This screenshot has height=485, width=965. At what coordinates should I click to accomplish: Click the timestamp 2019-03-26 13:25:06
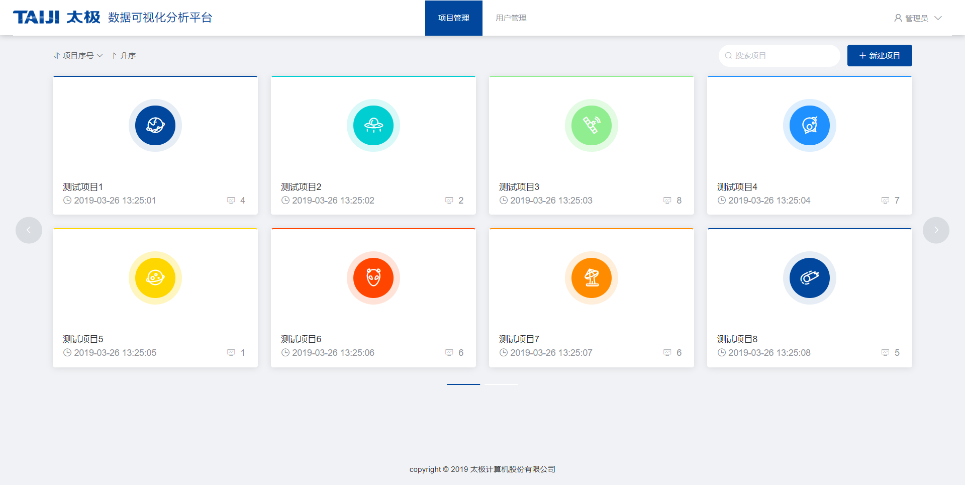[333, 353]
